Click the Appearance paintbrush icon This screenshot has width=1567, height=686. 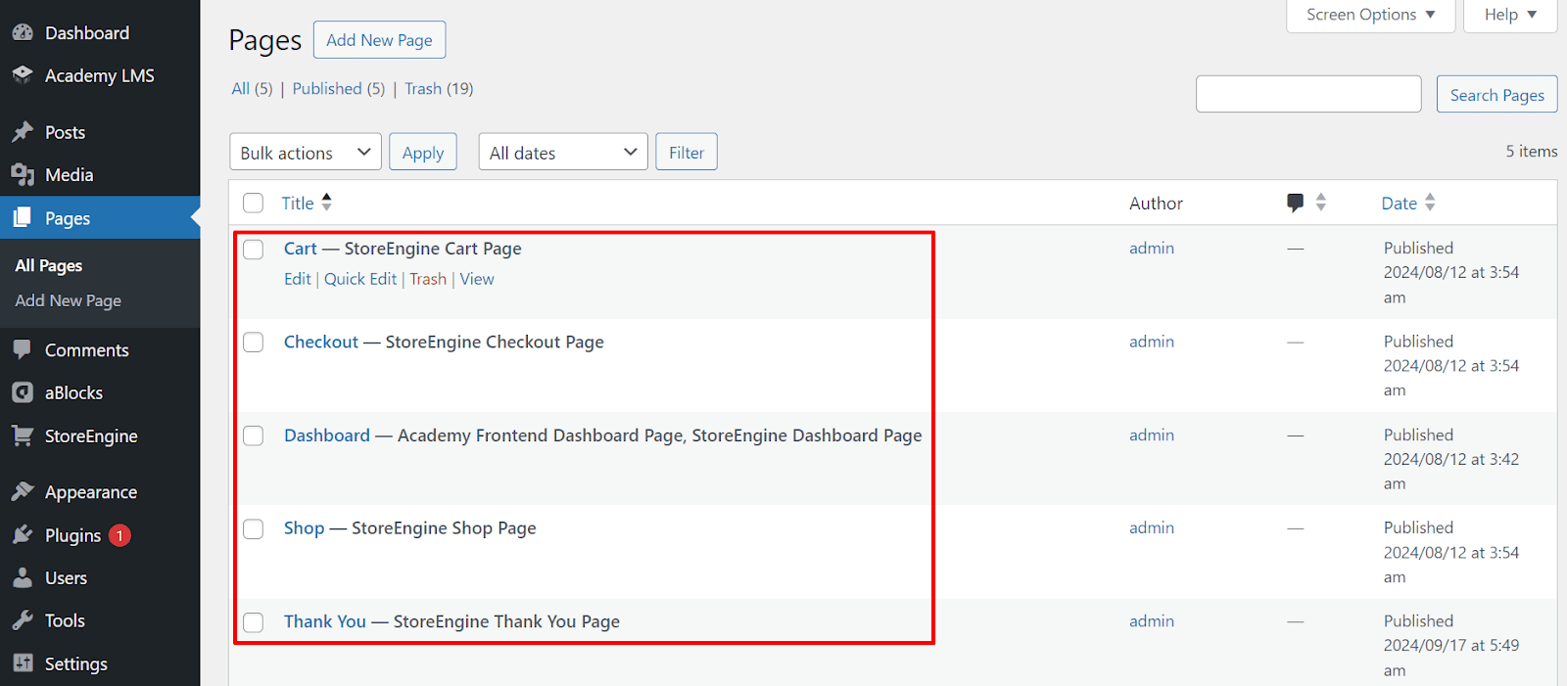tap(23, 491)
